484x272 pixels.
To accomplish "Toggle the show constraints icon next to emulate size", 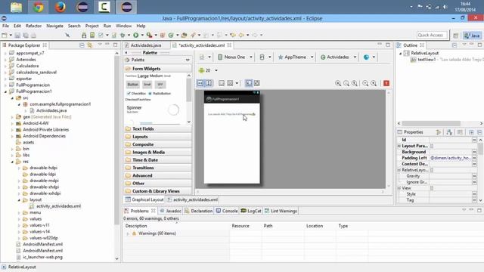I will [x=257, y=83].
